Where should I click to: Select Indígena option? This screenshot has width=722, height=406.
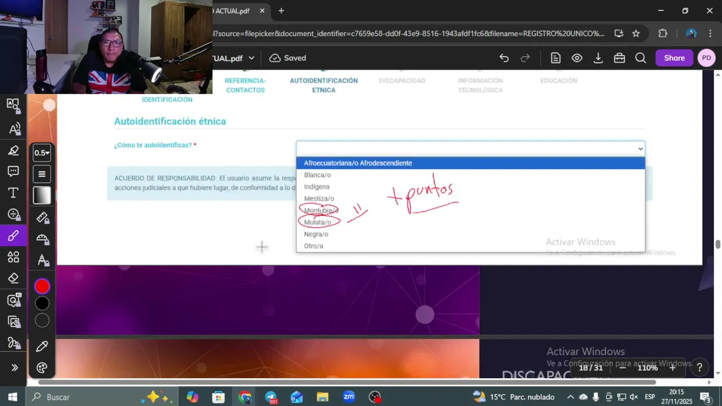[470, 187]
